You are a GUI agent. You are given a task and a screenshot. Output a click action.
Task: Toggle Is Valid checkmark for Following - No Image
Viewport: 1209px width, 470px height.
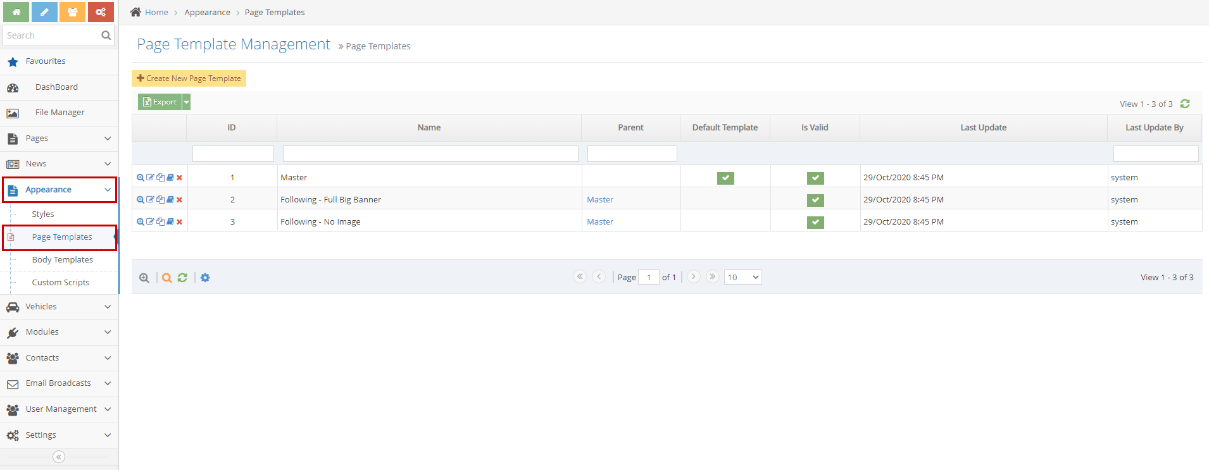click(815, 223)
